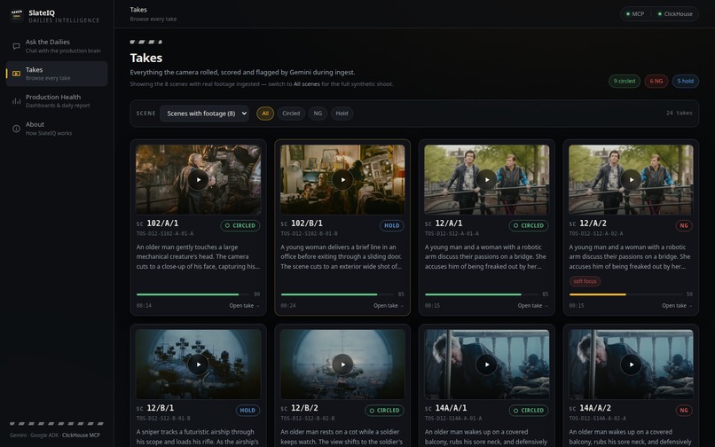Image resolution: width=715 pixels, height=447 pixels.
Task: Click the CIRCLED badge on take 14A/A/1
Action: click(529, 410)
